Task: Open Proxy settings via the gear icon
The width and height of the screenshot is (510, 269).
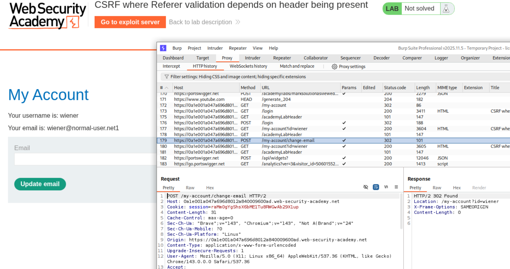Action: point(334,67)
